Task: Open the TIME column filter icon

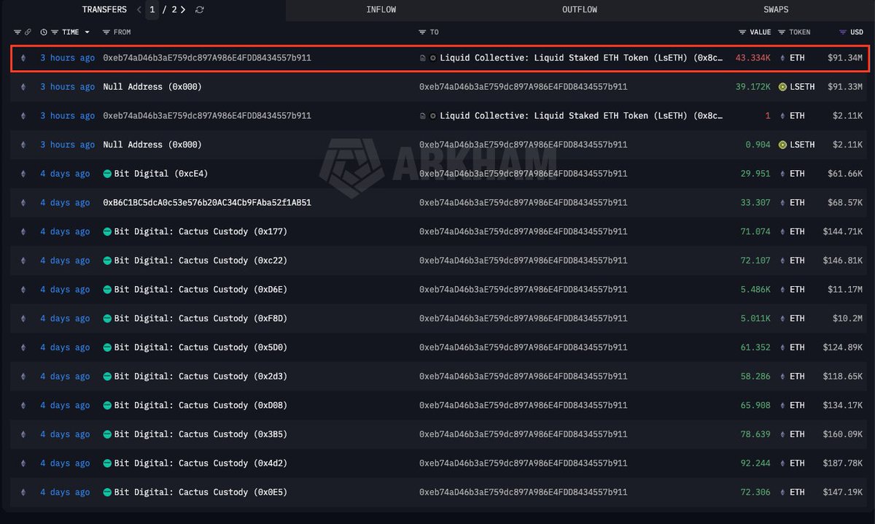Action: (55, 32)
